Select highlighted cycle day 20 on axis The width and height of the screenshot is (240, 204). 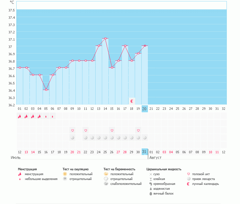(145, 109)
